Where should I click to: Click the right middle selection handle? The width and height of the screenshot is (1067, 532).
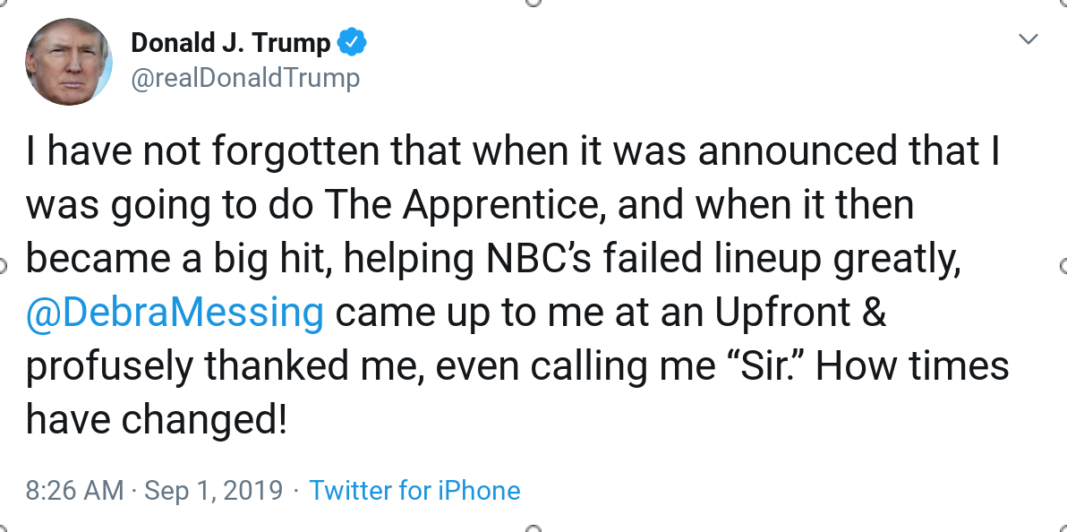[1063, 266]
